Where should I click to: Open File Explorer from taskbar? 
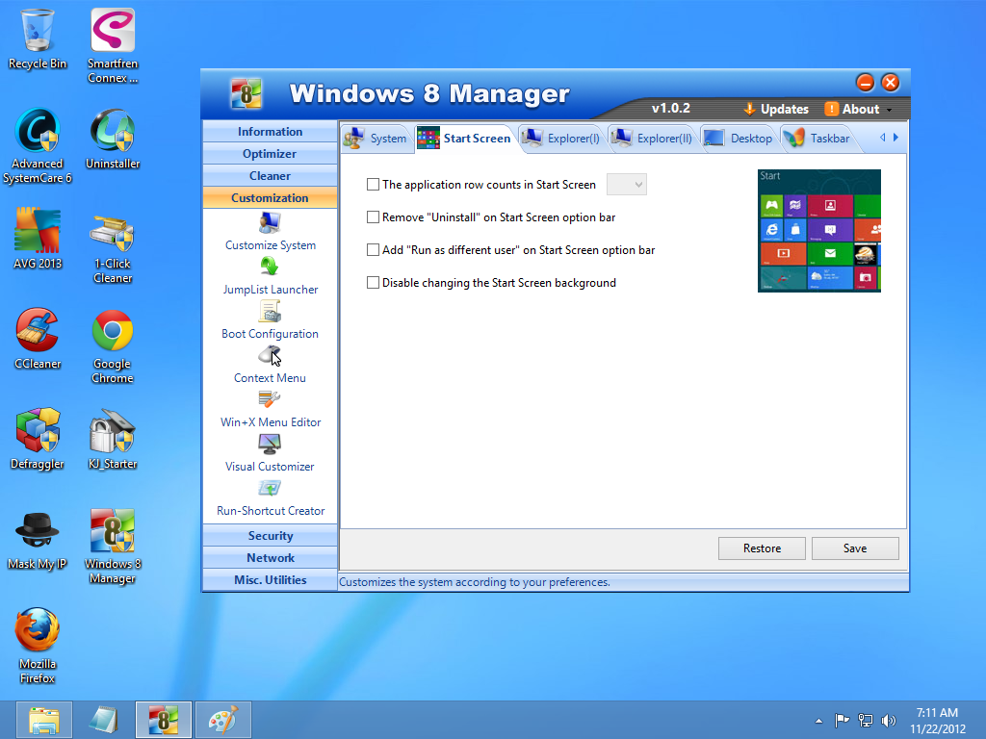point(44,720)
